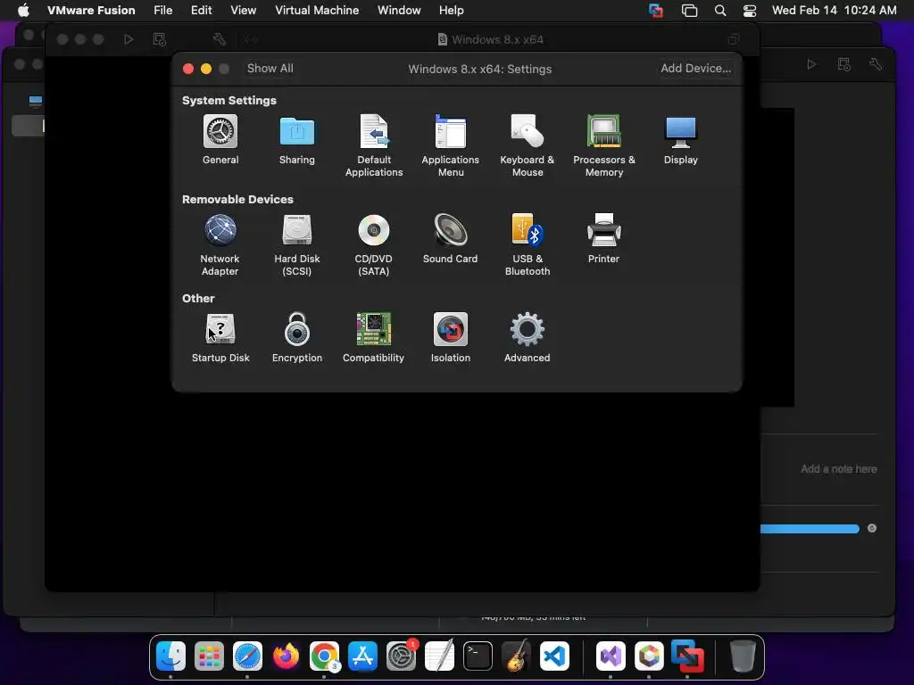The height and width of the screenshot is (685, 914).
Task: Open Finder from the Dock
Action: [x=170, y=656]
